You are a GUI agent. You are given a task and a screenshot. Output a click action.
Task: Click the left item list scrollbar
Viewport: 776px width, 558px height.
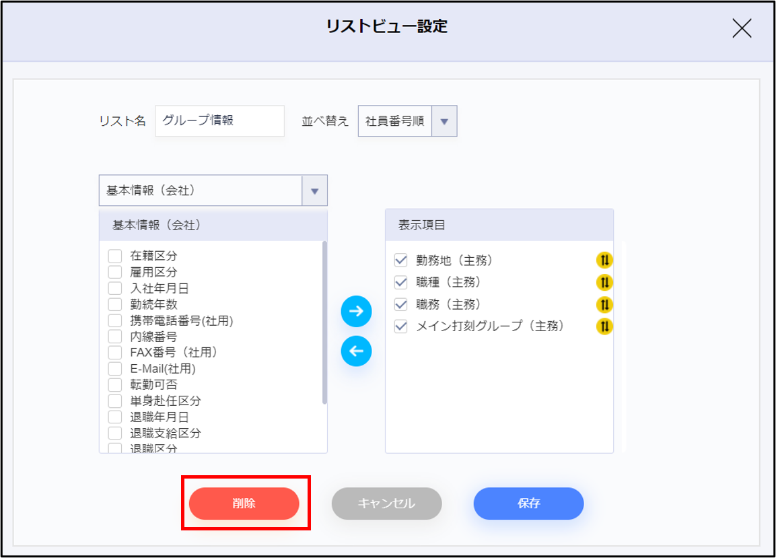324,323
